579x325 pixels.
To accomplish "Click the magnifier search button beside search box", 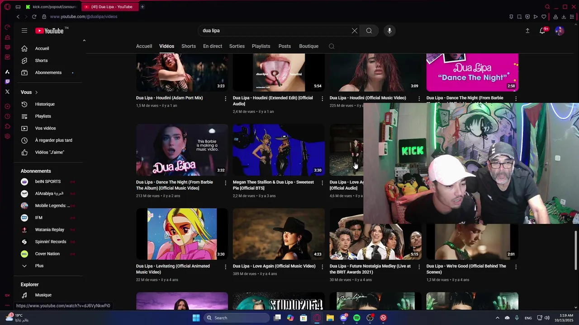I will [369, 31].
